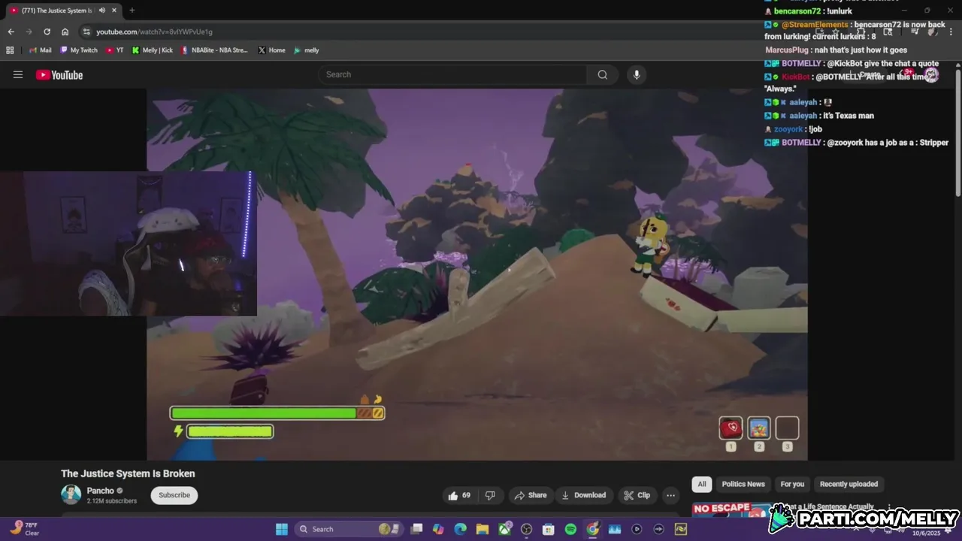
Task: Open the NBABite bookmark
Action: (x=214, y=50)
